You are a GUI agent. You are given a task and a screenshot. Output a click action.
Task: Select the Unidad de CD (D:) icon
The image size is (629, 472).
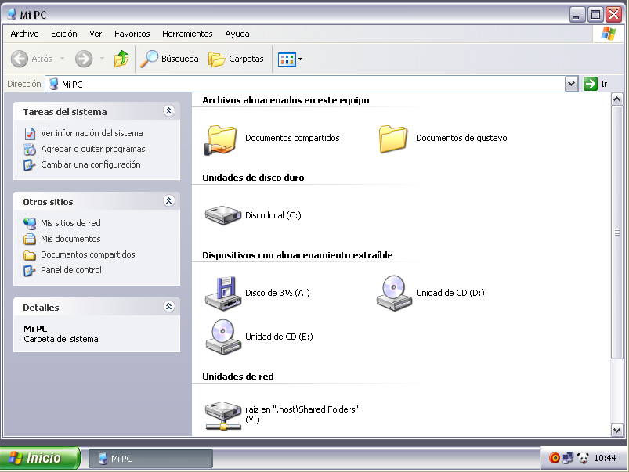pyautogui.click(x=394, y=293)
